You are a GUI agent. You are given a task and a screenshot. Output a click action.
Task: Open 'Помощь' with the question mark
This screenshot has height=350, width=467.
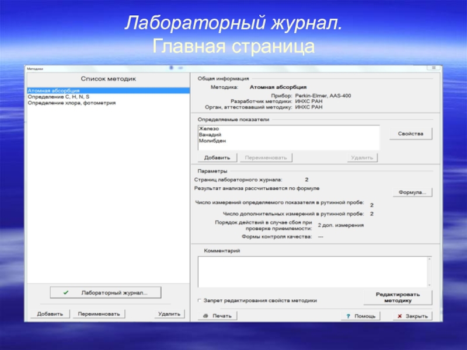coord(360,316)
